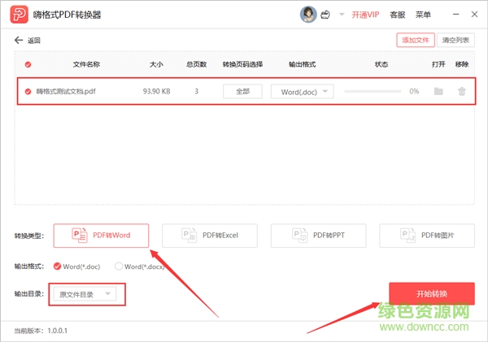The width and height of the screenshot is (488, 342).
Task: Select the file name 嗨格式测试文档.pdf
Action: click(66, 92)
